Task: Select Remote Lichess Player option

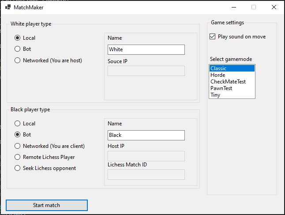Action: pos(45,157)
